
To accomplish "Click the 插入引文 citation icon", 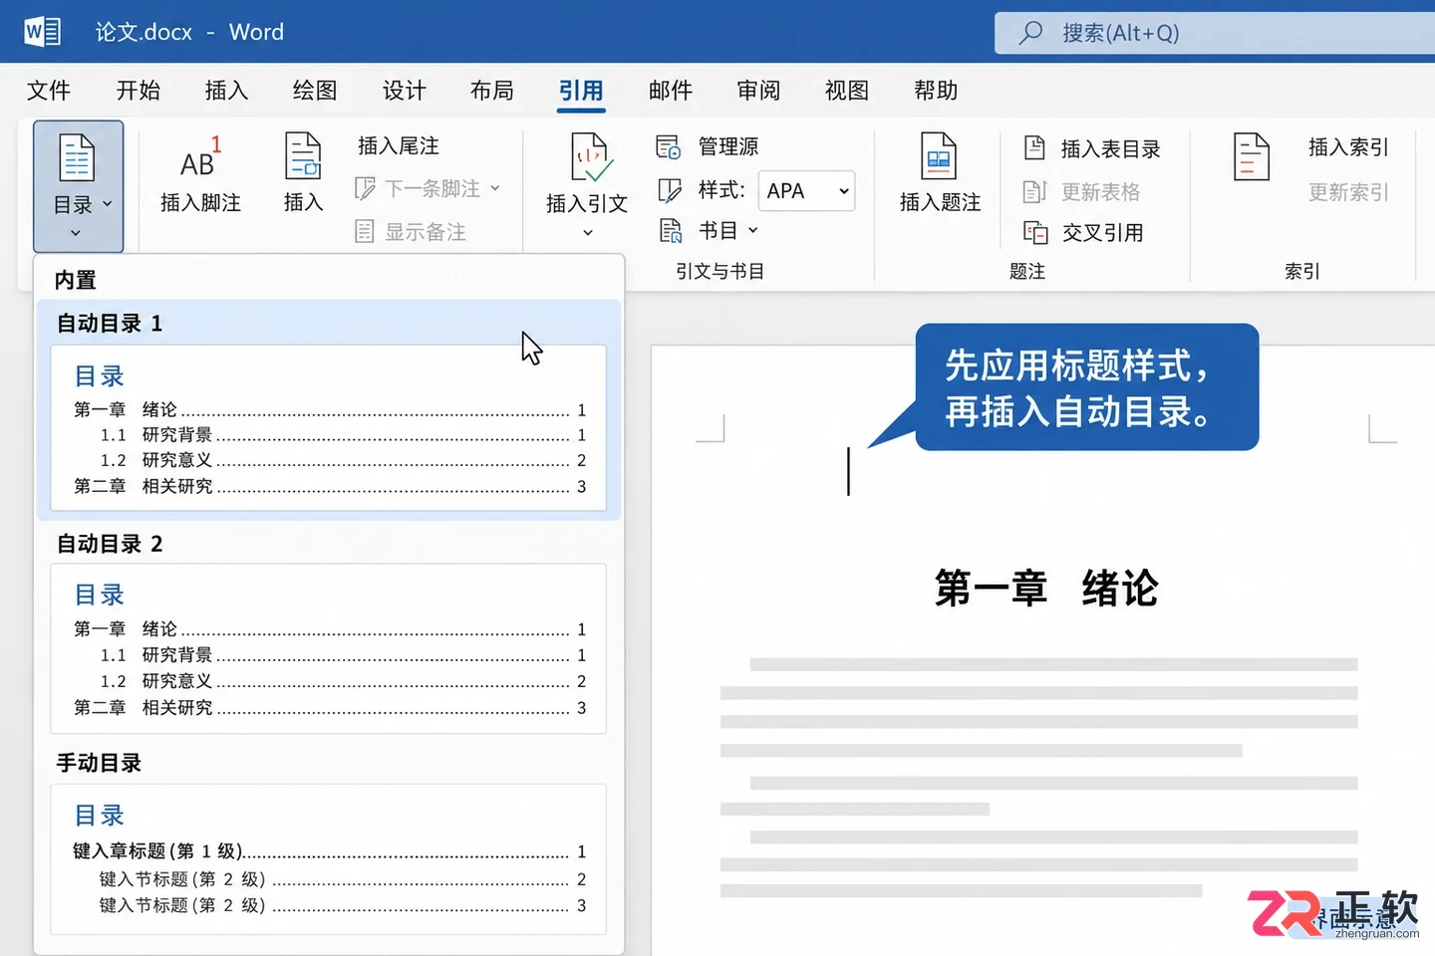I will pos(590,157).
